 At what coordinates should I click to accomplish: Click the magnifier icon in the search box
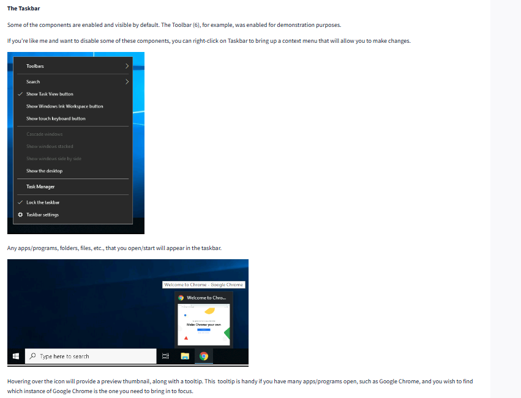point(32,356)
